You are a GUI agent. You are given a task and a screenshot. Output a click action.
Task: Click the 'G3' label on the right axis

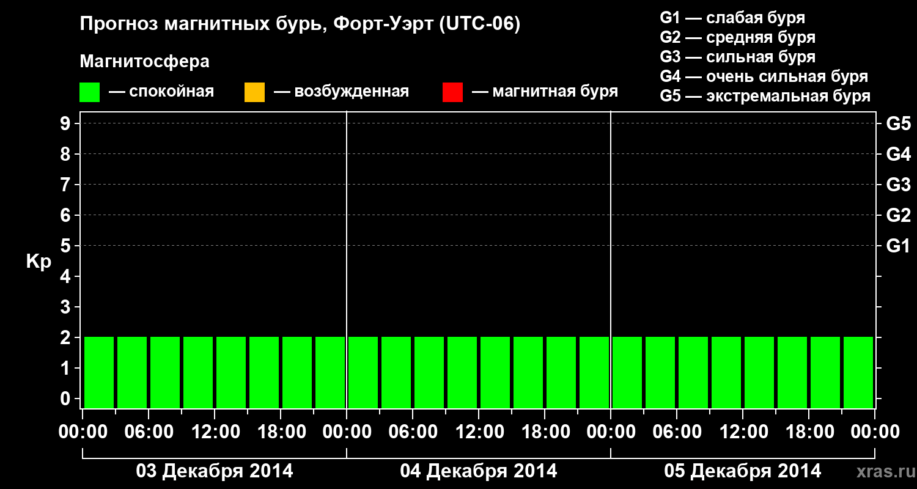coord(899,185)
